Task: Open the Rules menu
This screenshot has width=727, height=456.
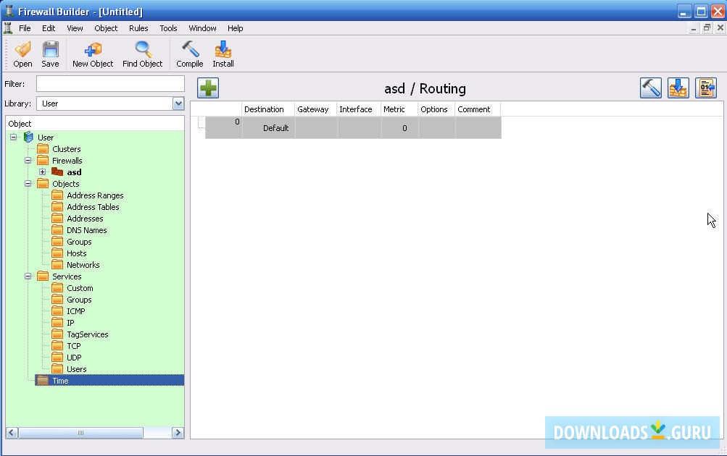Action: [x=138, y=28]
